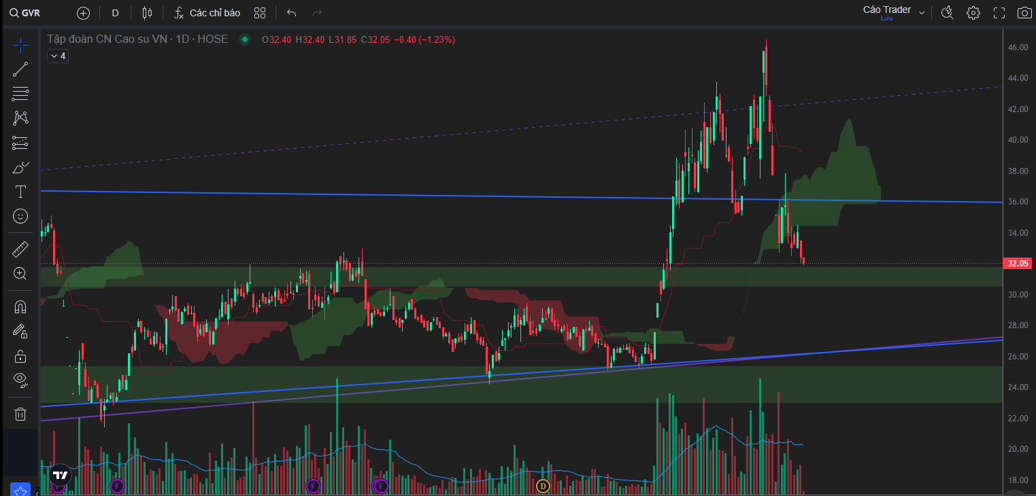The height and width of the screenshot is (496, 1036).
Task: Select the brush drawing tool
Action: tap(20, 167)
